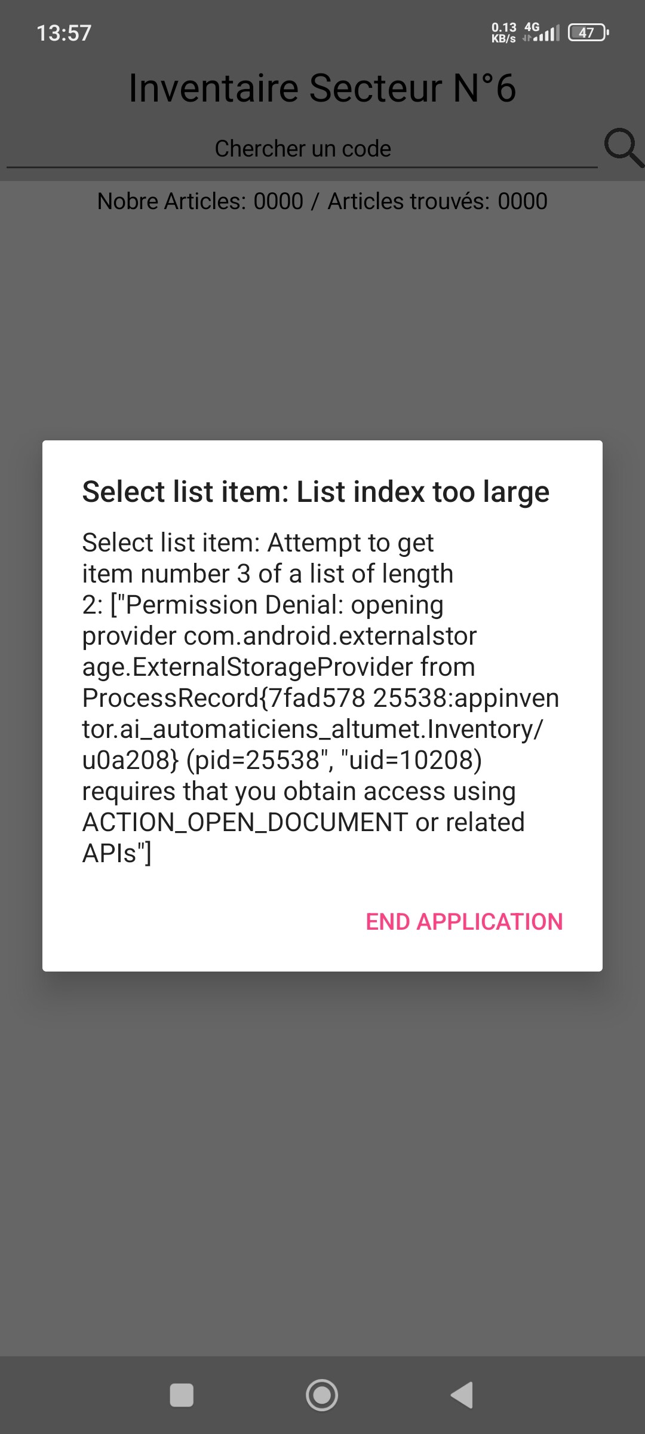This screenshot has width=645, height=1434.
Task: Tap the ExternalStorageProvider line in the error
Action: [x=278, y=667]
